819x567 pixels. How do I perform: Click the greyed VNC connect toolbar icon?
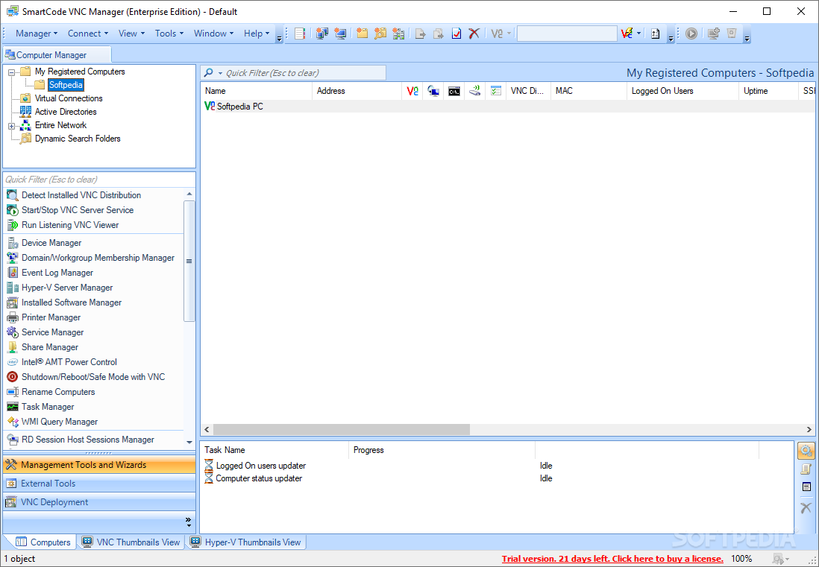coord(497,34)
